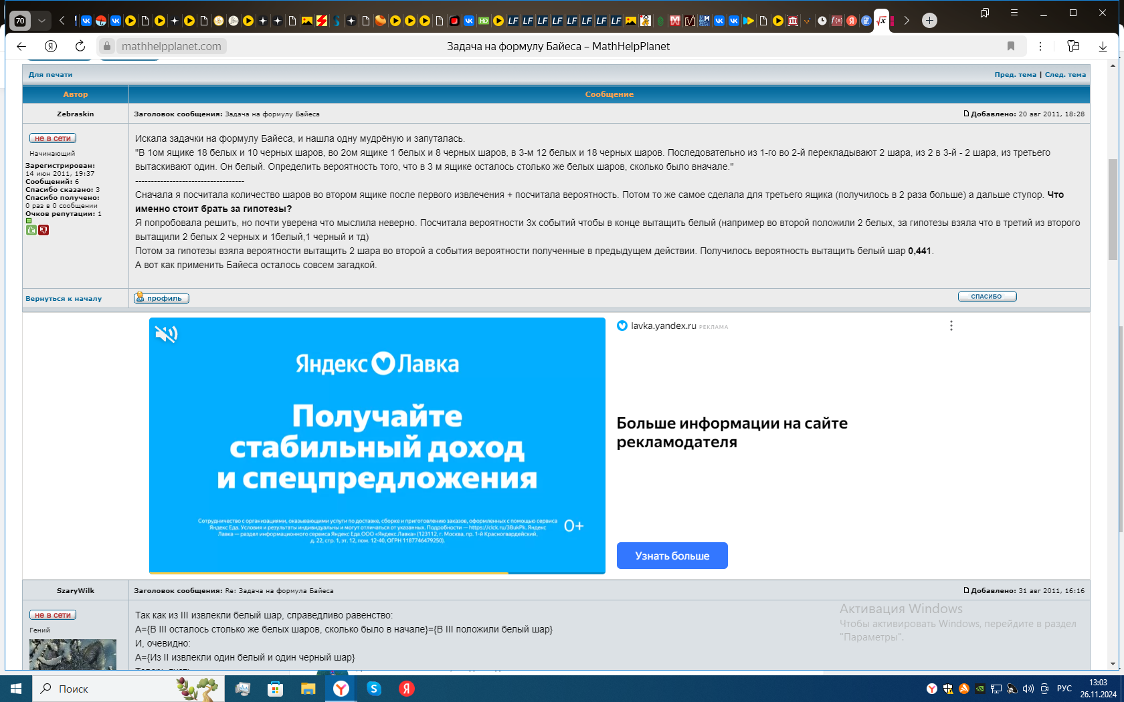
Task: Open Yandex Browser in the taskbar
Action: [x=341, y=689]
